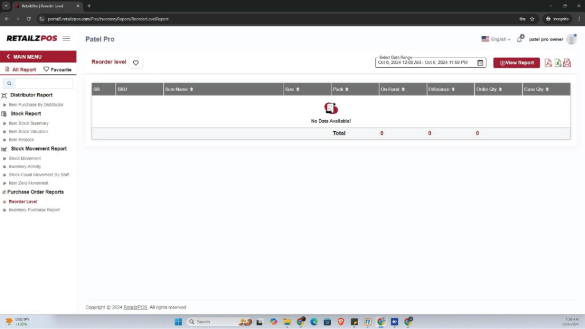
Task: Export report as PDF icon
Action: click(x=548, y=63)
